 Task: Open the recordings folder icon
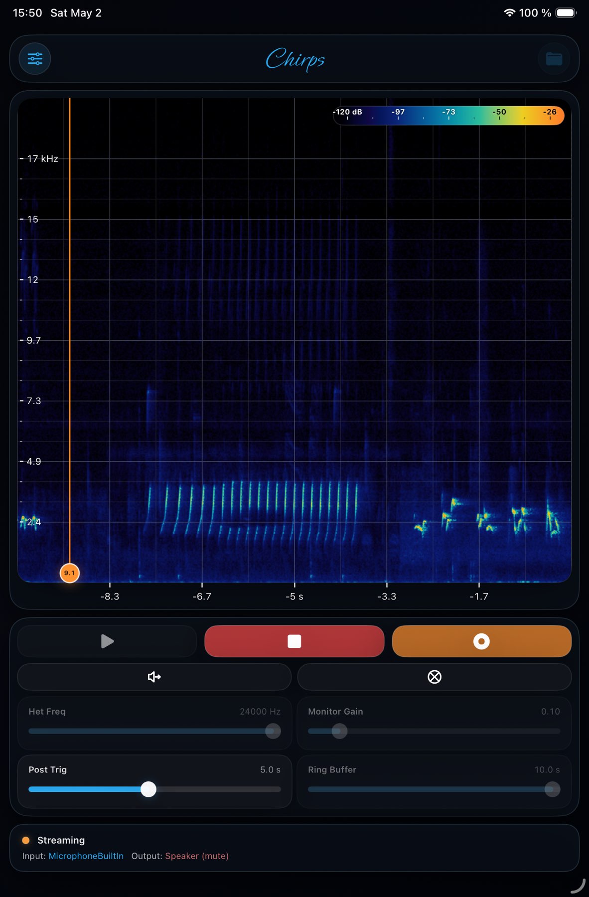click(554, 59)
